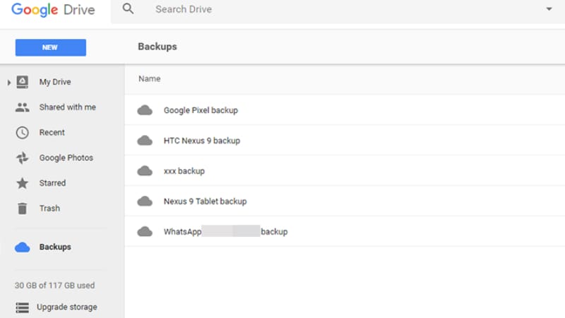Image resolution: width=565 pixels, height=318 pixels.
Task: Click the Shared with me people icon
Action: pyautogui.click(x=23, y=107)
